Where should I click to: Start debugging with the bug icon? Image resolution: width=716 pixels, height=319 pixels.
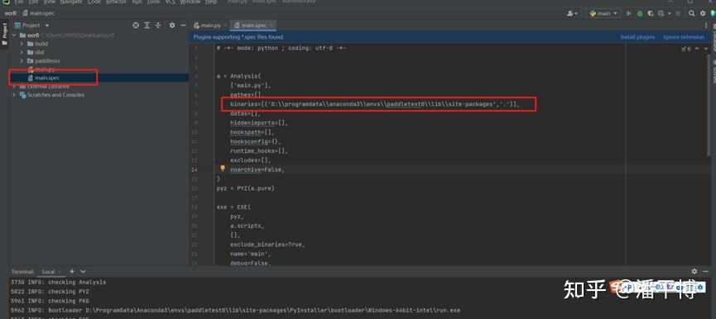point(640,14)
